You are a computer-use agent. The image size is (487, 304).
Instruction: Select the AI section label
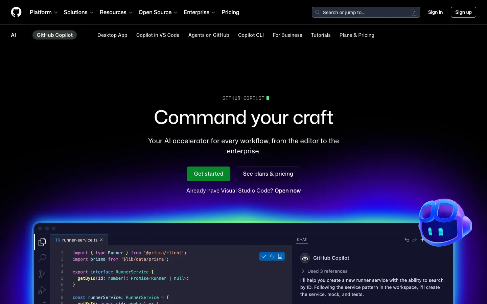14,35
